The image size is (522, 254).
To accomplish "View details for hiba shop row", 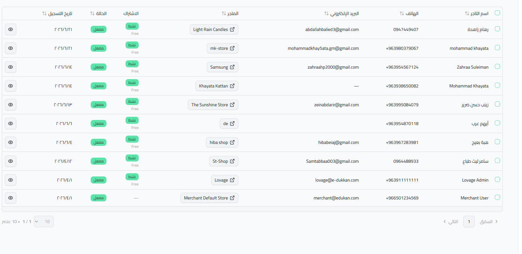I will [11, 142].
